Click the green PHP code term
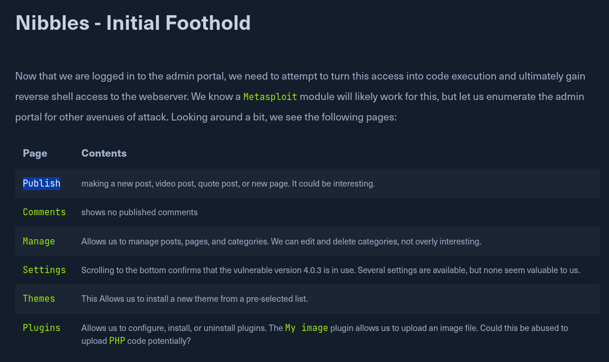Screen dimensions: 609x362 [117, 340]
